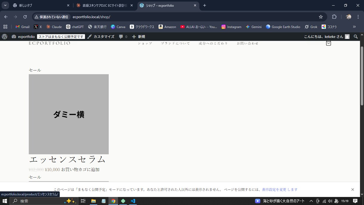364x205 pixels.
Task: Open the 楽天銀行 bookmark
Action: 97,27
